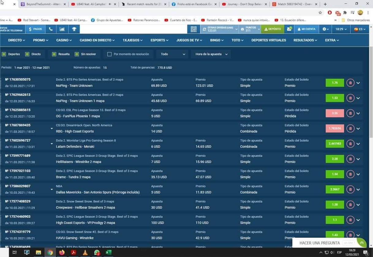Enable Por momento de resolución checkbox

(109, 54)
